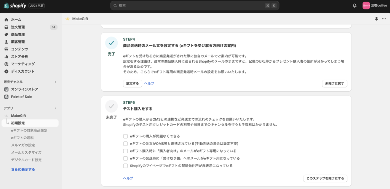Click さらに表示する link
Viewport: 390px width, 189px height.
click(23, 169)
